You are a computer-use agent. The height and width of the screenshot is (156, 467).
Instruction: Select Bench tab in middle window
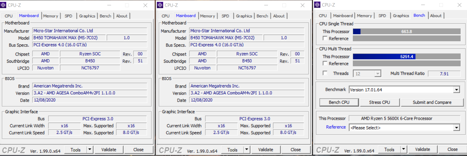tap(262, 16)
